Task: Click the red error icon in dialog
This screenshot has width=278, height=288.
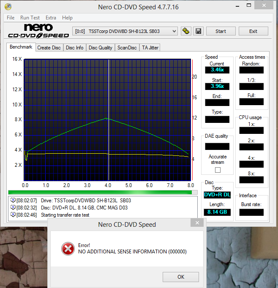Action: coord(68,249)
